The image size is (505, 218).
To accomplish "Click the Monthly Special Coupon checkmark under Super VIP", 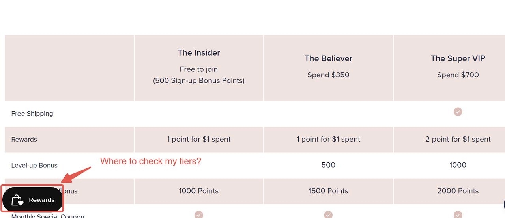I will [458, 214].
